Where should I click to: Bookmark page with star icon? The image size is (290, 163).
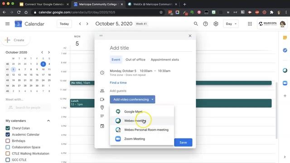point(161,12)
